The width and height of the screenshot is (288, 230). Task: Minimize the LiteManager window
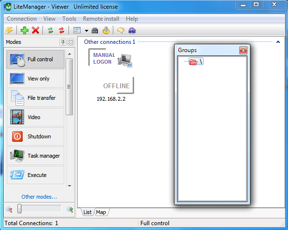pos(243,4)
